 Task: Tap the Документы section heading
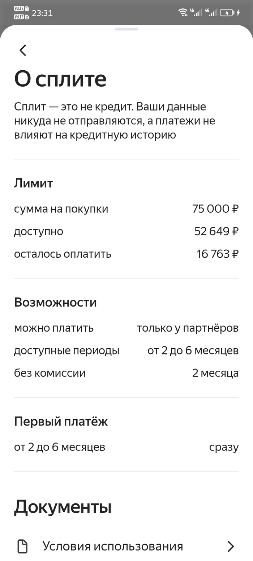point(63,507)
